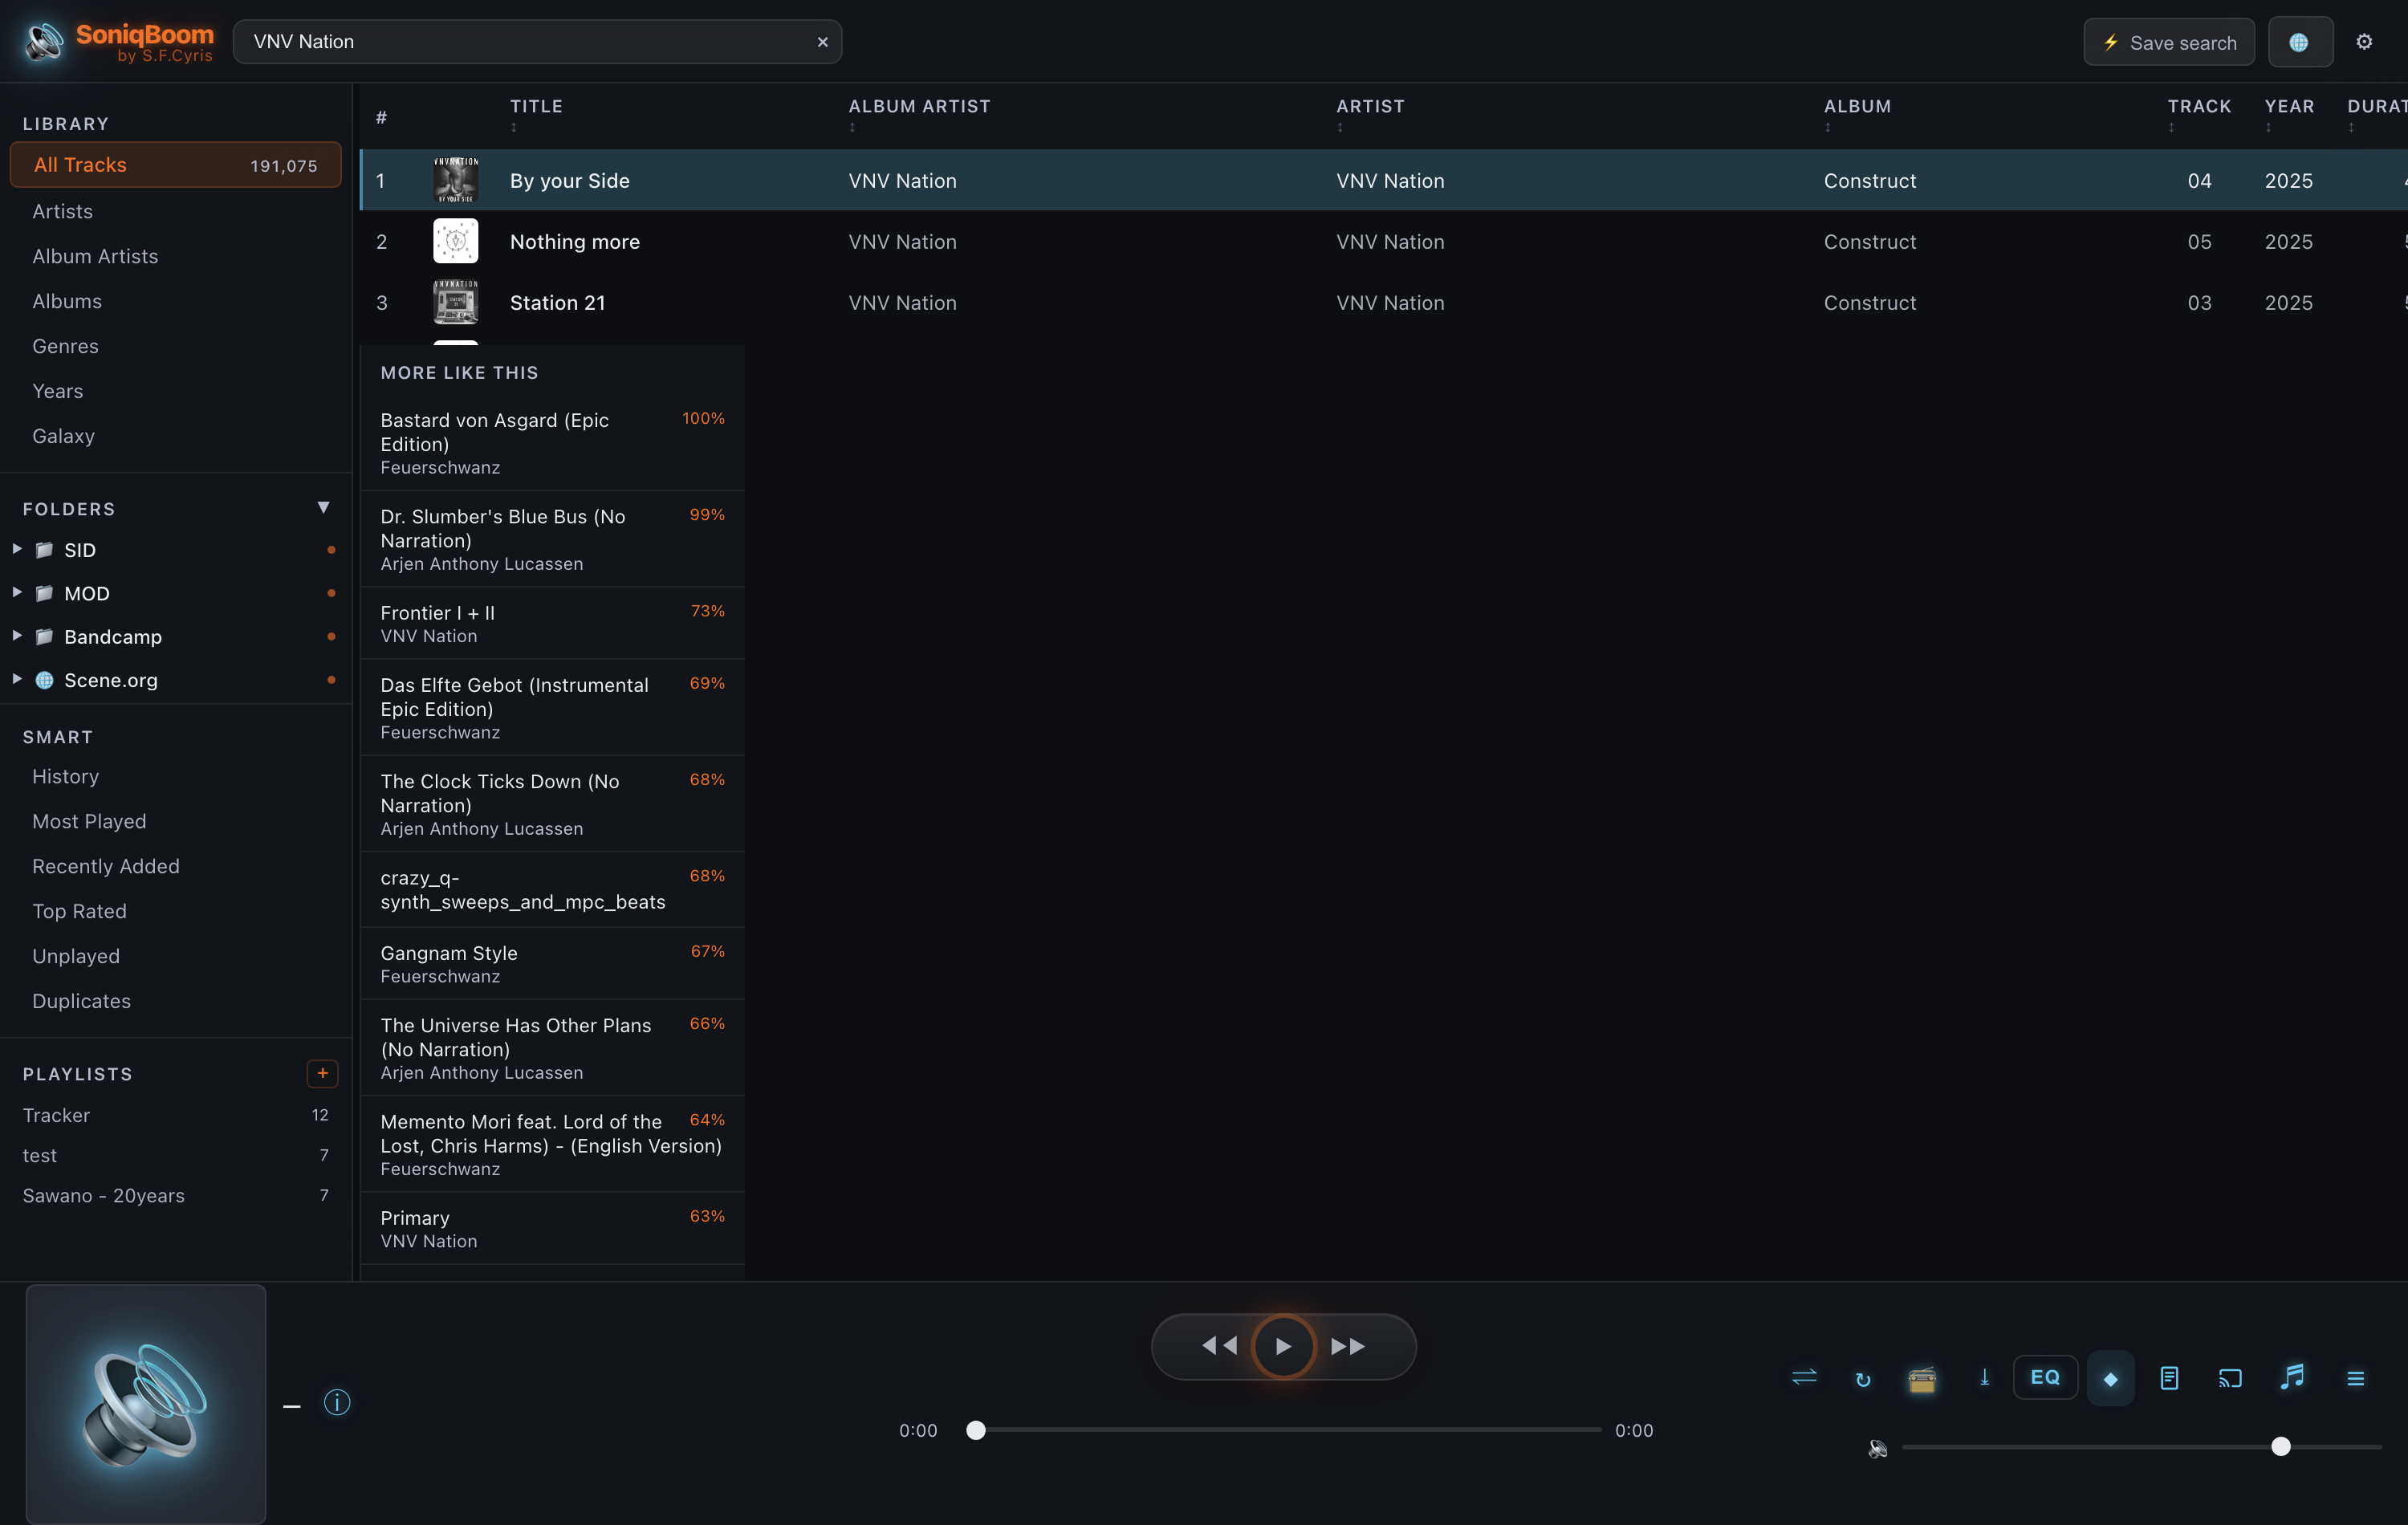Expand the Bandcamp folder tree

click(17, 635)
